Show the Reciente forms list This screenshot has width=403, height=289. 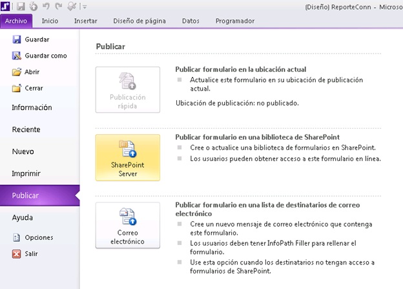(26, 129)
